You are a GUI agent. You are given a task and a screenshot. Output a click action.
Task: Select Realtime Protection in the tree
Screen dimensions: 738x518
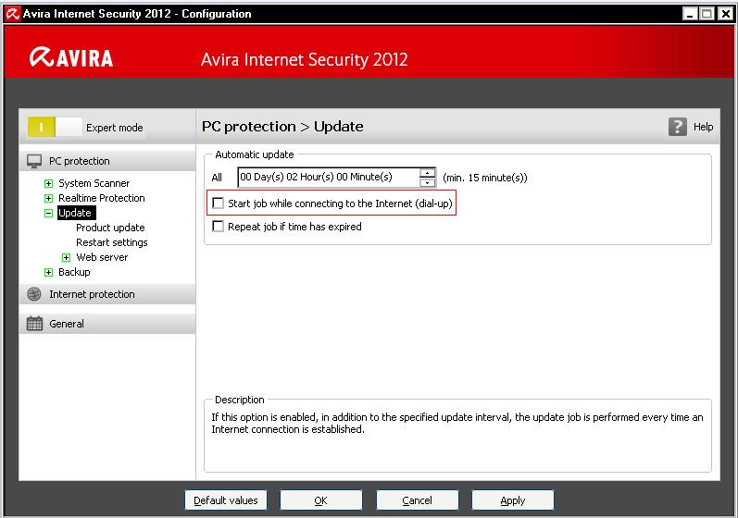[x=102, y=198]
